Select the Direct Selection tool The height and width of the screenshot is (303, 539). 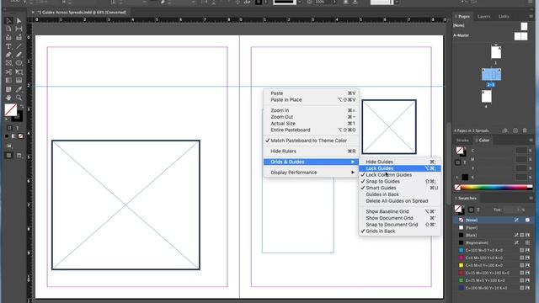[x=19, y=20]
